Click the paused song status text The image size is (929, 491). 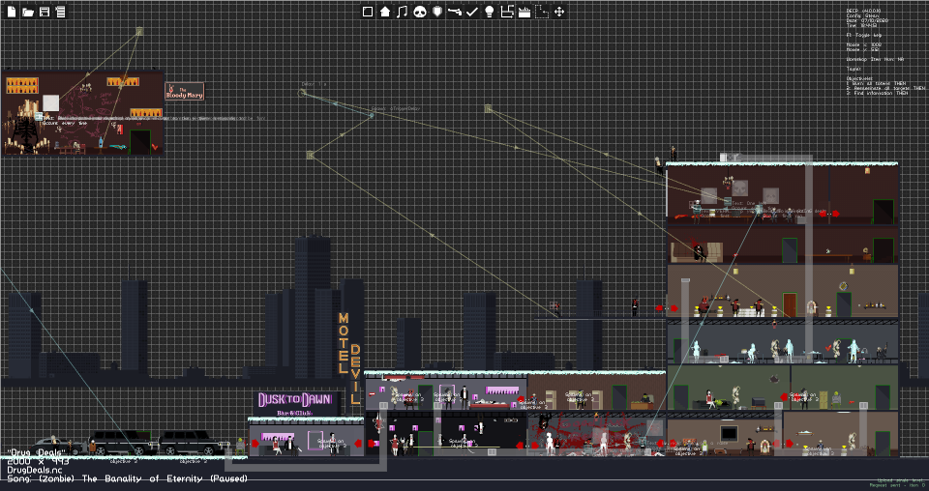(x=128, y=478)
